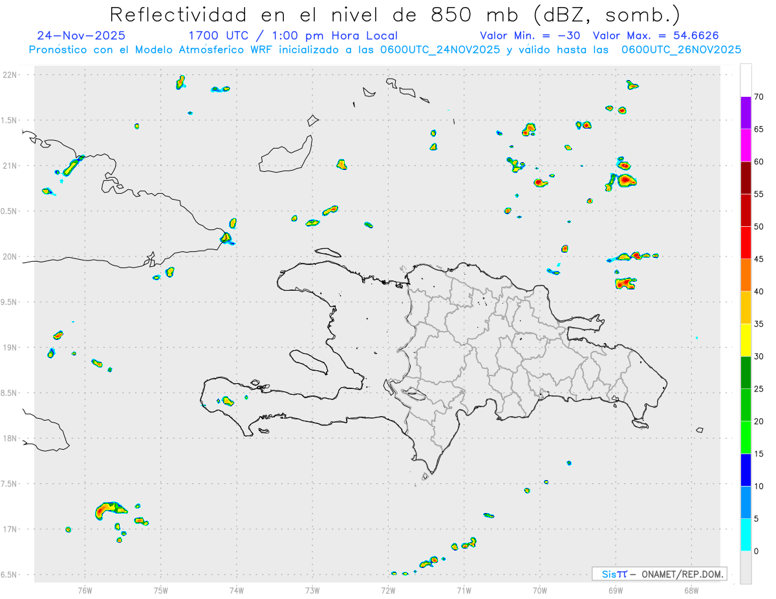Viewport: 776px width, 599px height.
Task: Click the 'Valor Max. = 54.6626' text
Action: pos(656,36)
